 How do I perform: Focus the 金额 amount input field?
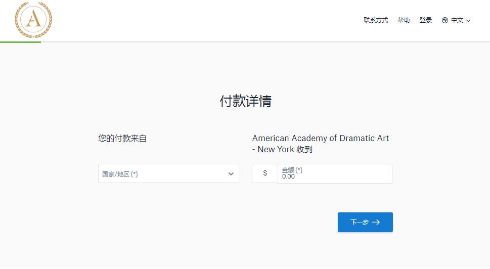click(335, 173)
